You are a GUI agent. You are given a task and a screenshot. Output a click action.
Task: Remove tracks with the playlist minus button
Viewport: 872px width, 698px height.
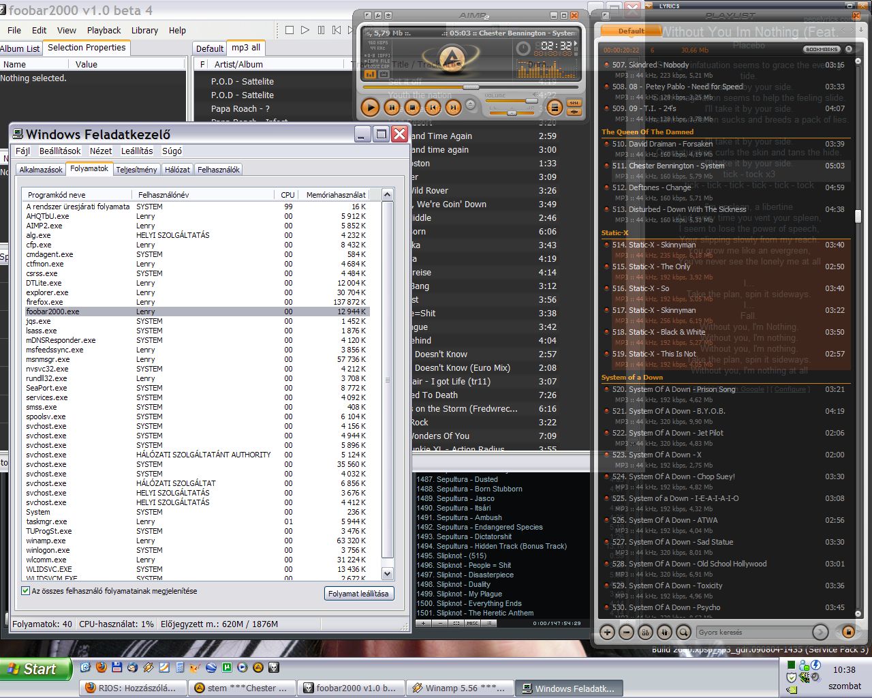click(626, 632)
